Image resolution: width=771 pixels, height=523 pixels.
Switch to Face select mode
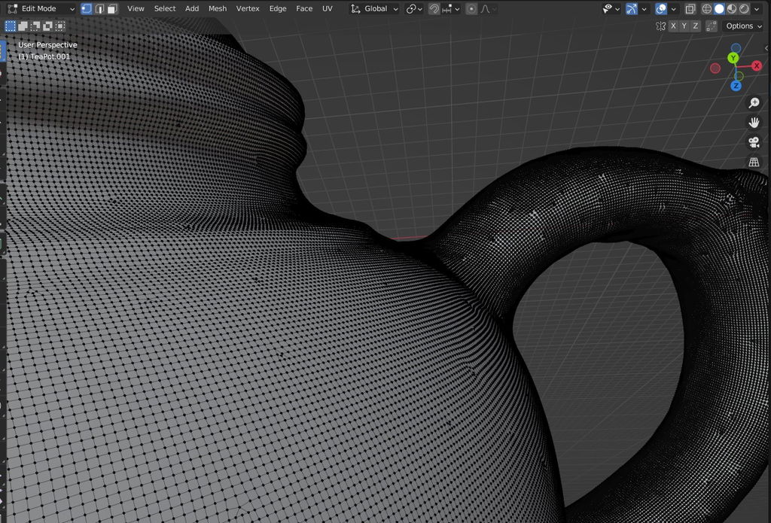click(x=113, y=9)
